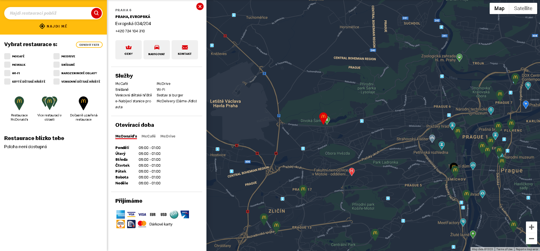Image resolution: width=540 pixels, height=251 pixels.
Task: Toggle the Wi-Fi filter checkbox
Action: [7, 73]
